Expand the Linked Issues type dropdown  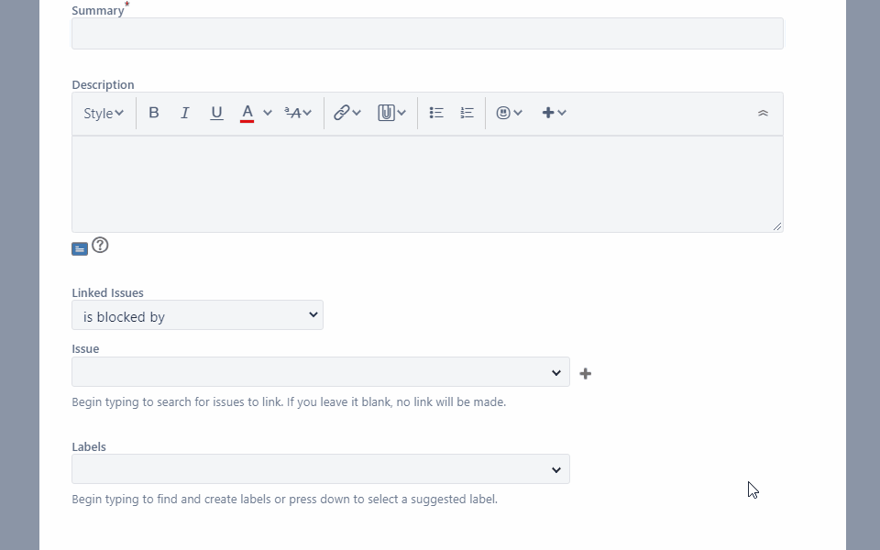point(197,315)
